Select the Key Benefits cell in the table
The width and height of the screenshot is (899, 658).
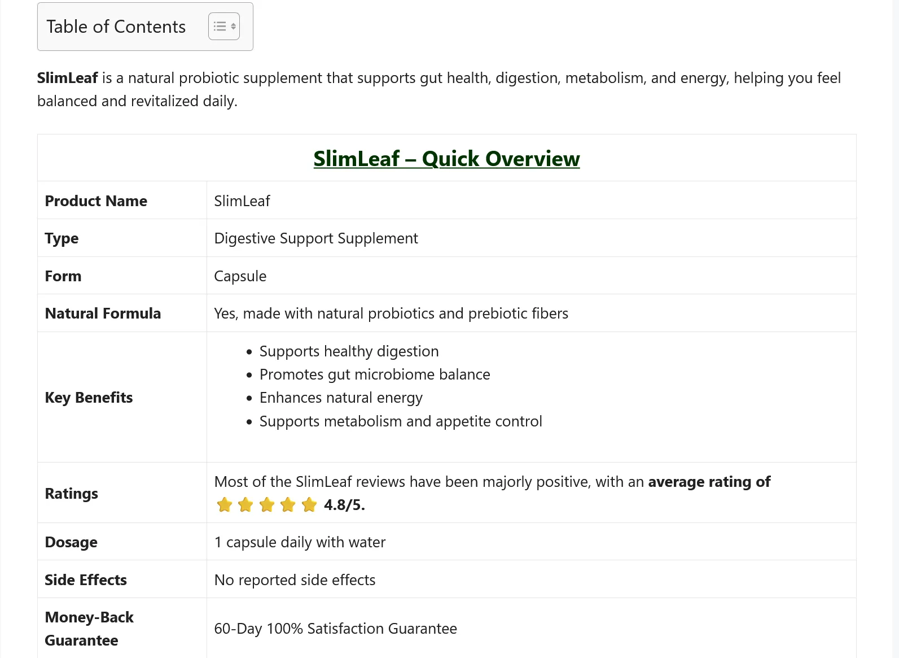pos(89,397)
